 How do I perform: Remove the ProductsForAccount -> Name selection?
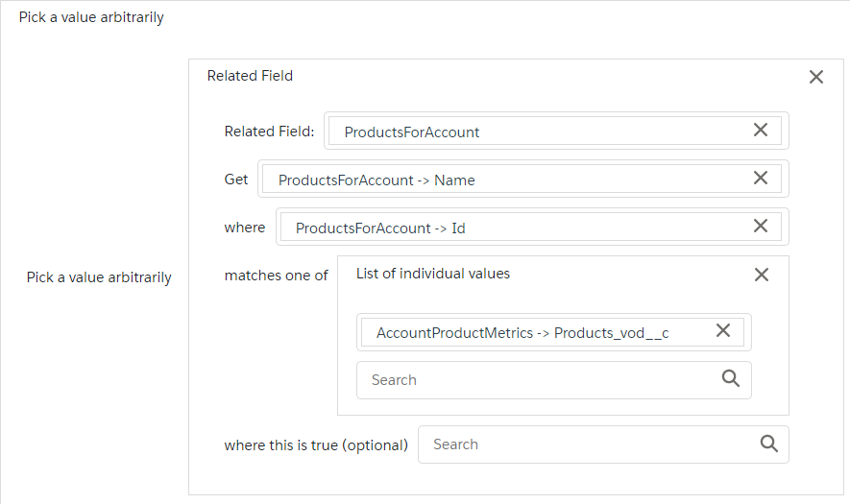(x=760, y=179)
